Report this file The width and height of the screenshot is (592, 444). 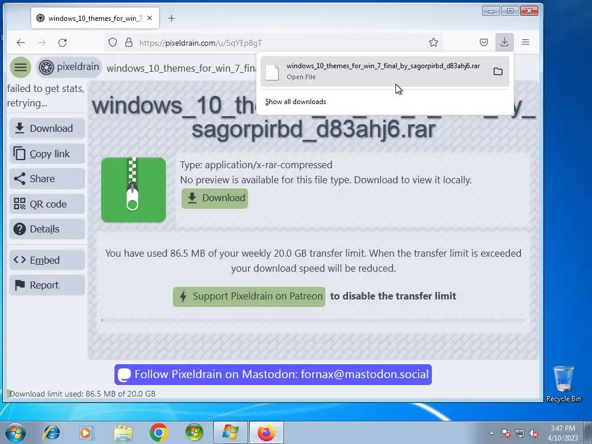tap(47, 285)
